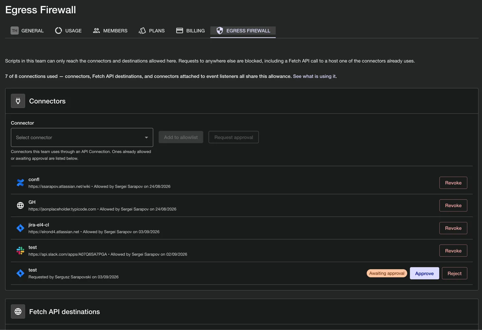Click the Slack icon beside test
Image resolution: width=482 pixels, height=330 pixels.
coord(20,250)
